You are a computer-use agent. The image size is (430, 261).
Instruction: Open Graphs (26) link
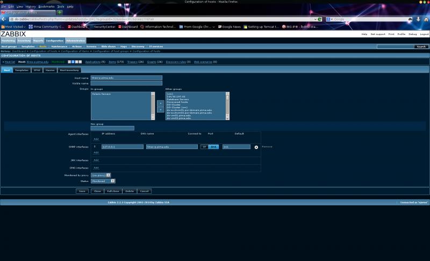point(152,62)
